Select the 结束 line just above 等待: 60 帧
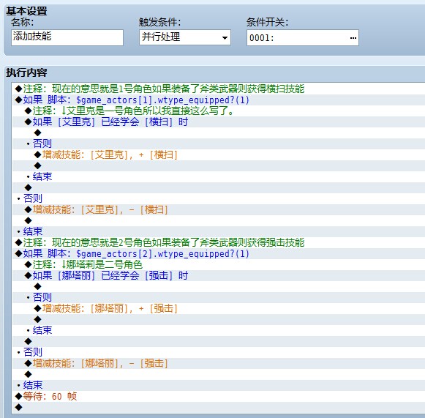This screenshot has width=425, height=418. coord(219,385)
